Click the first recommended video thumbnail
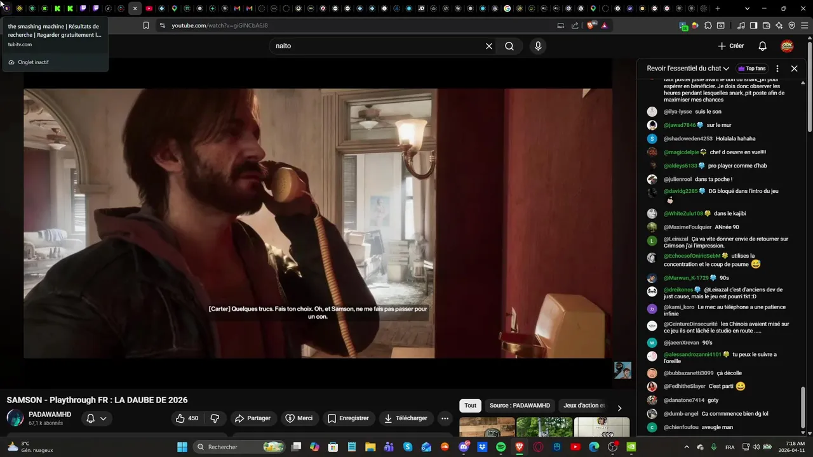813x457 pixels. coord(487,427)
